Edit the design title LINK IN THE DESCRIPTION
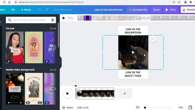 (108, 10)
